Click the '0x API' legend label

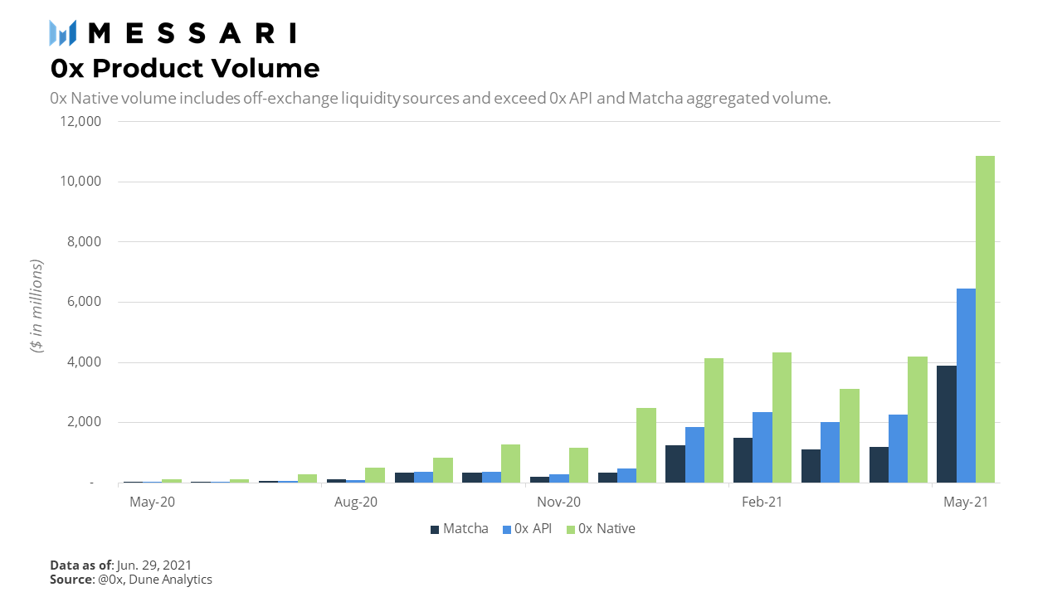[533, 529]
